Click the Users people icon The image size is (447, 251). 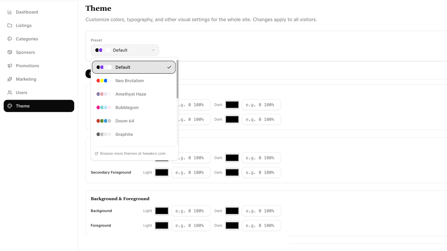(10, 93)
